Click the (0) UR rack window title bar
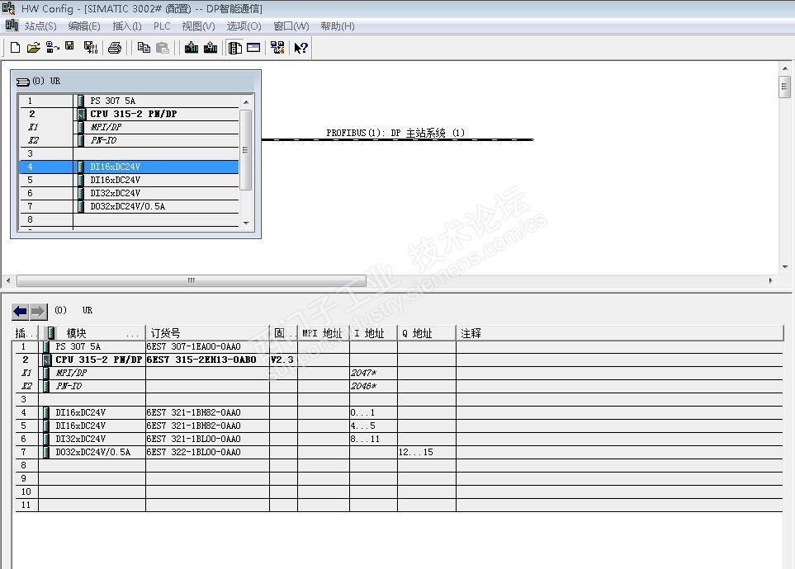The height and width of the screenshot is (569, 795). 136,81
